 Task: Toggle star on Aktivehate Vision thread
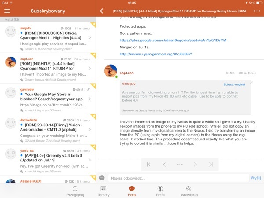click(93, 117)
